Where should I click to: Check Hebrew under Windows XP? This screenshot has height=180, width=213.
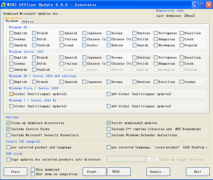109,45
